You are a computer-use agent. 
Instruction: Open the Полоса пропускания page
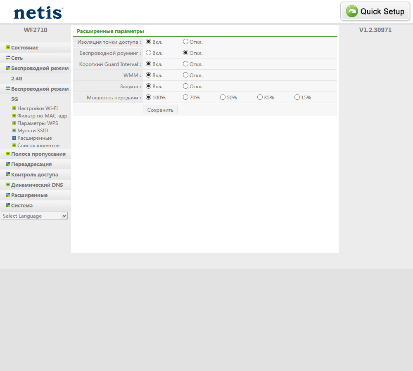(38, 154)
